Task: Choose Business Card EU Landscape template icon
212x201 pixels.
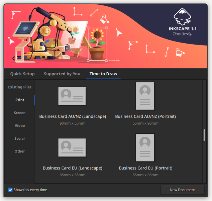Action: (x=72, y=147)
